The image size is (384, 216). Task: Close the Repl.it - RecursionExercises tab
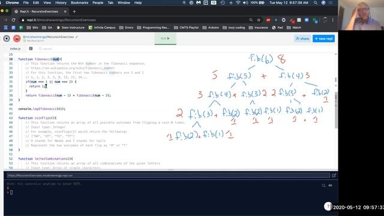tap(65, 11)
